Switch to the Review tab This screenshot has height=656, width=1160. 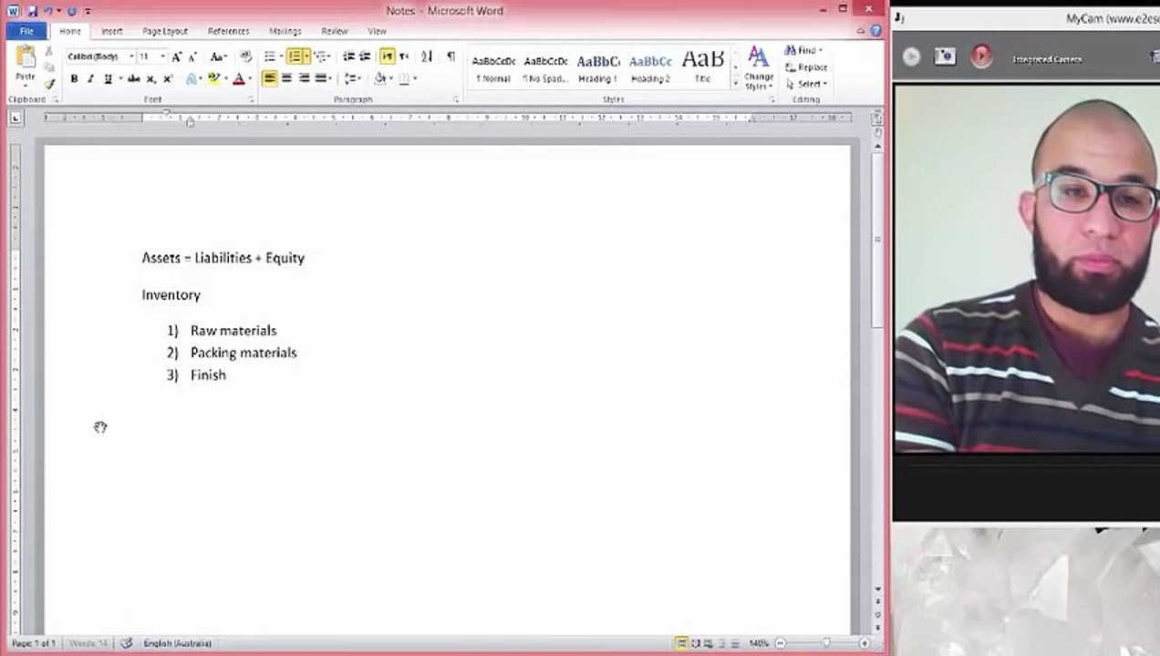[x=335, y=31]
